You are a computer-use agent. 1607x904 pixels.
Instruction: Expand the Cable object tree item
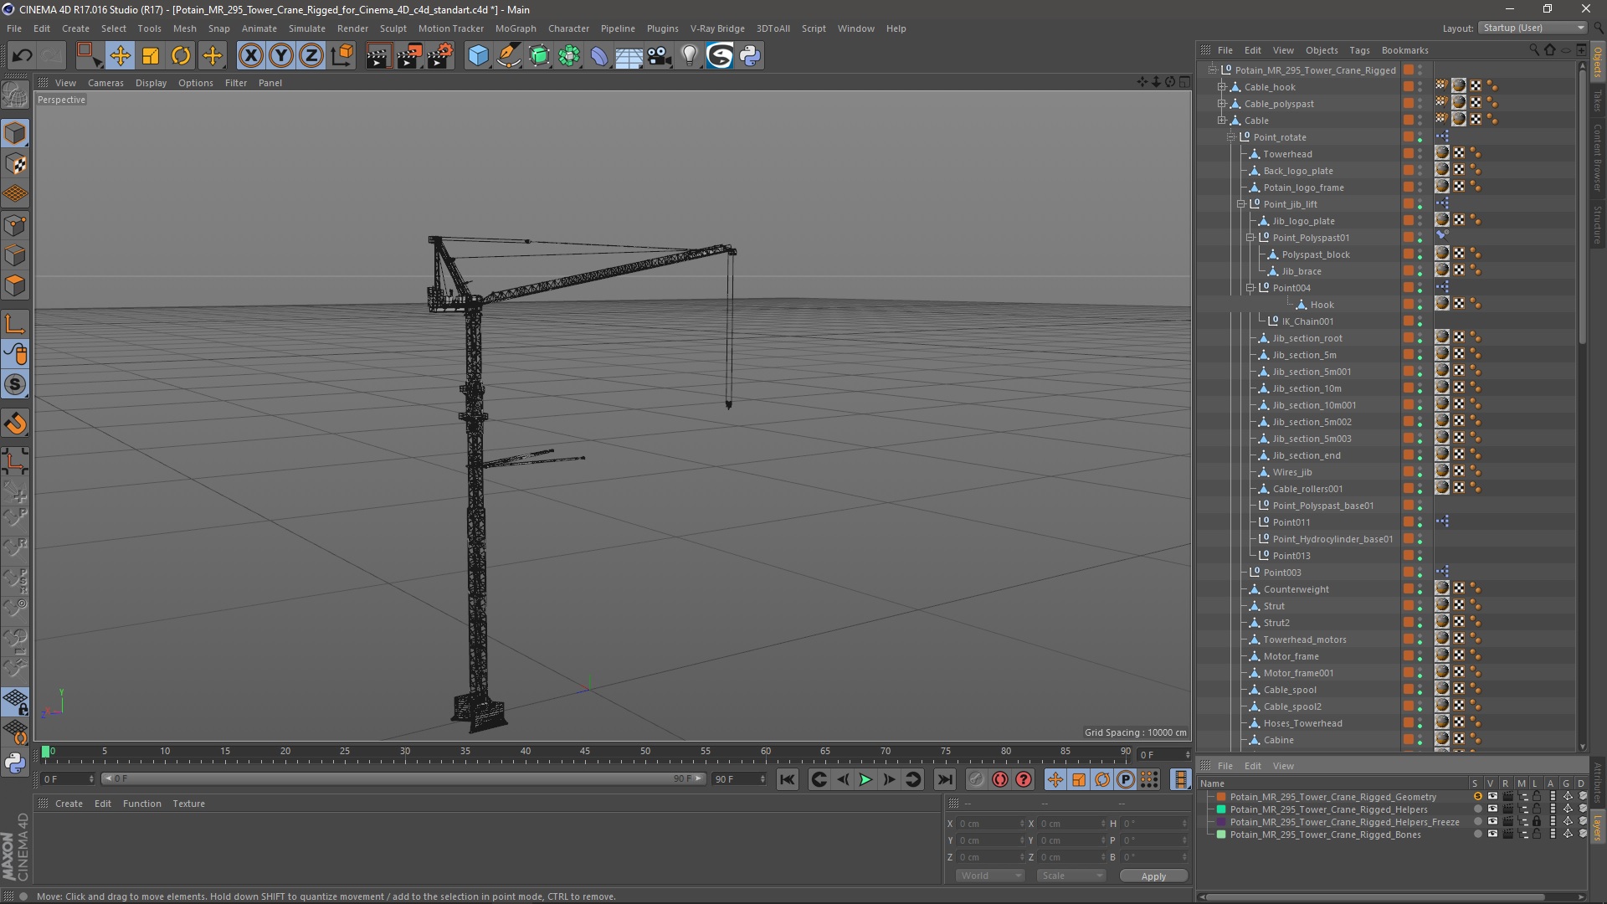[x=1222, y=121]
